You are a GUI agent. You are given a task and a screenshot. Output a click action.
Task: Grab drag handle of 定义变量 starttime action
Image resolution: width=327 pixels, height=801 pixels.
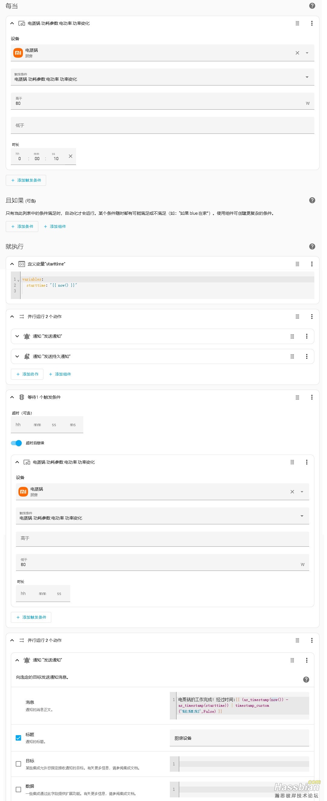(x=297, y=264)
